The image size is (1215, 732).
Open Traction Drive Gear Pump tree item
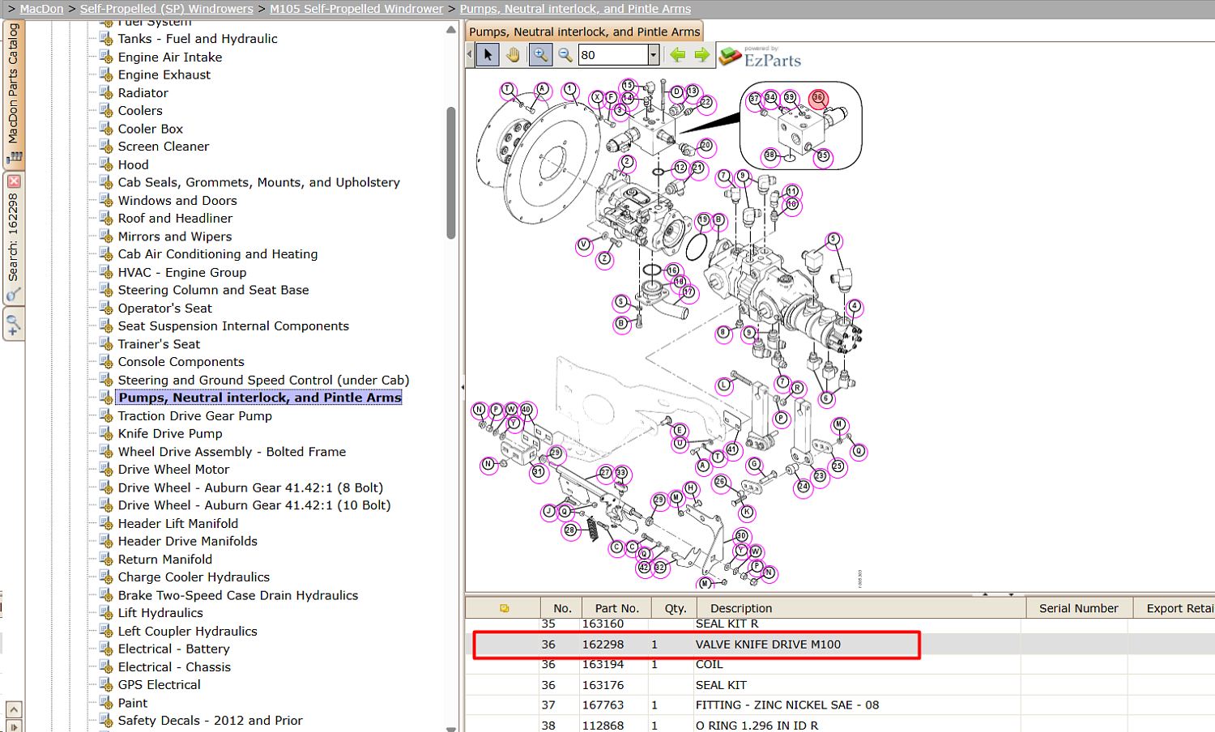click(x=195, y=415)
